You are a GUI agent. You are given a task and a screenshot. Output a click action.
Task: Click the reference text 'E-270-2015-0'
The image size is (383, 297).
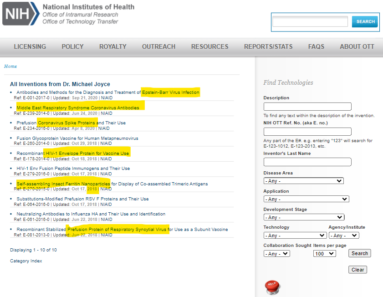point(36,189)
